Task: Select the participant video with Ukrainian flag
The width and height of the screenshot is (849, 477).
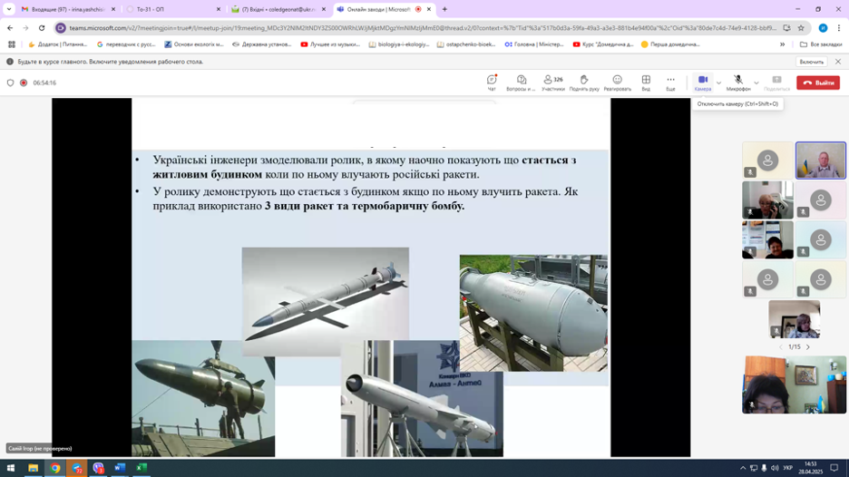Action: [820, 161]
